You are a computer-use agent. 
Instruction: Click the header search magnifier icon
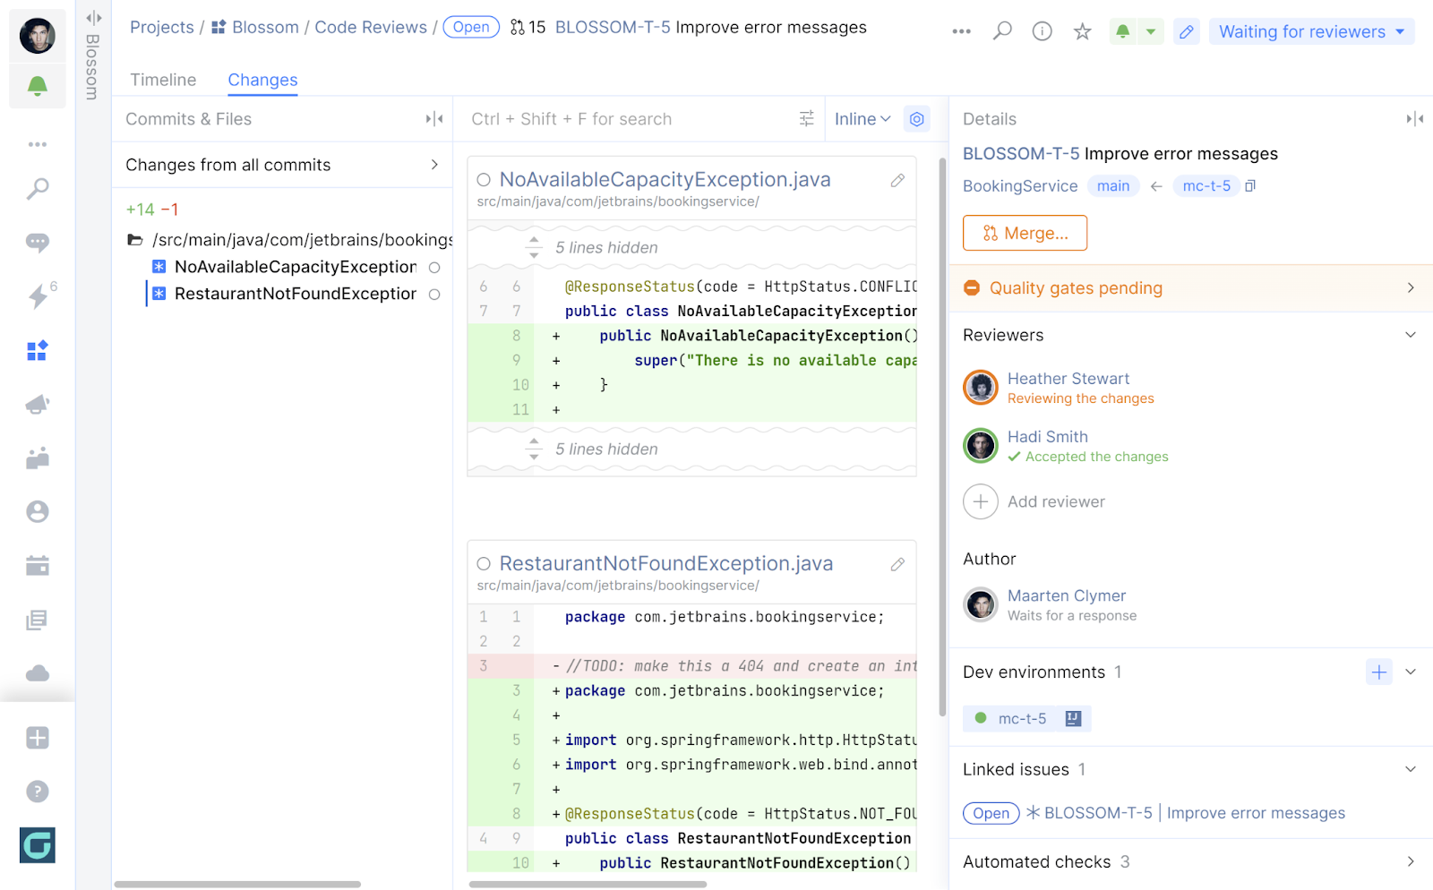(1002, 31)
